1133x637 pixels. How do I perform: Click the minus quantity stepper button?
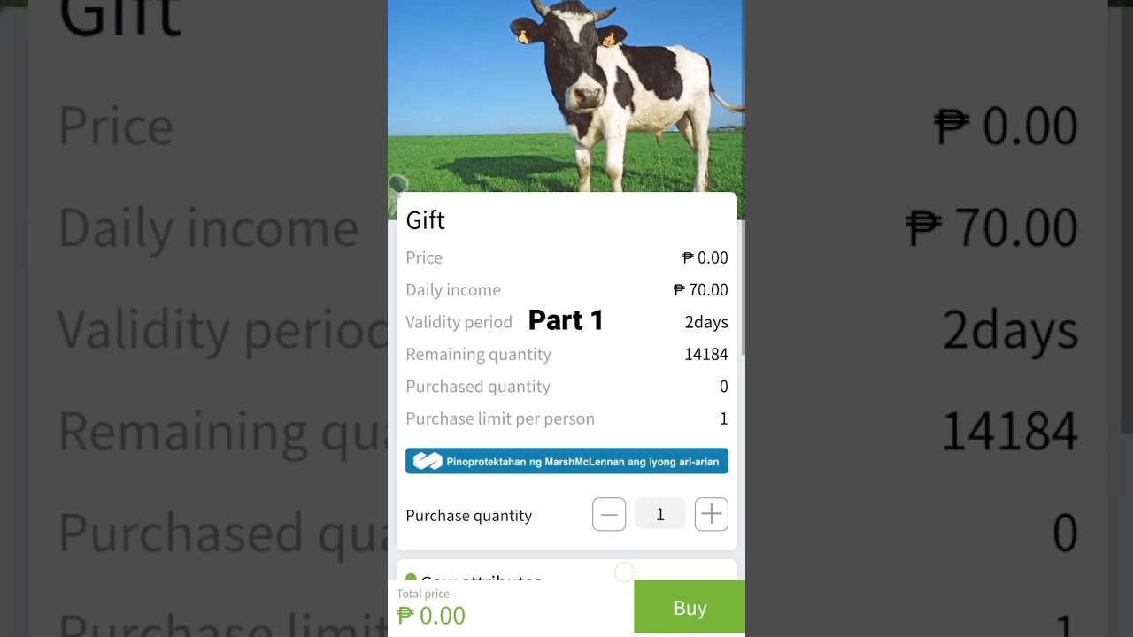(x=609, y=514)
